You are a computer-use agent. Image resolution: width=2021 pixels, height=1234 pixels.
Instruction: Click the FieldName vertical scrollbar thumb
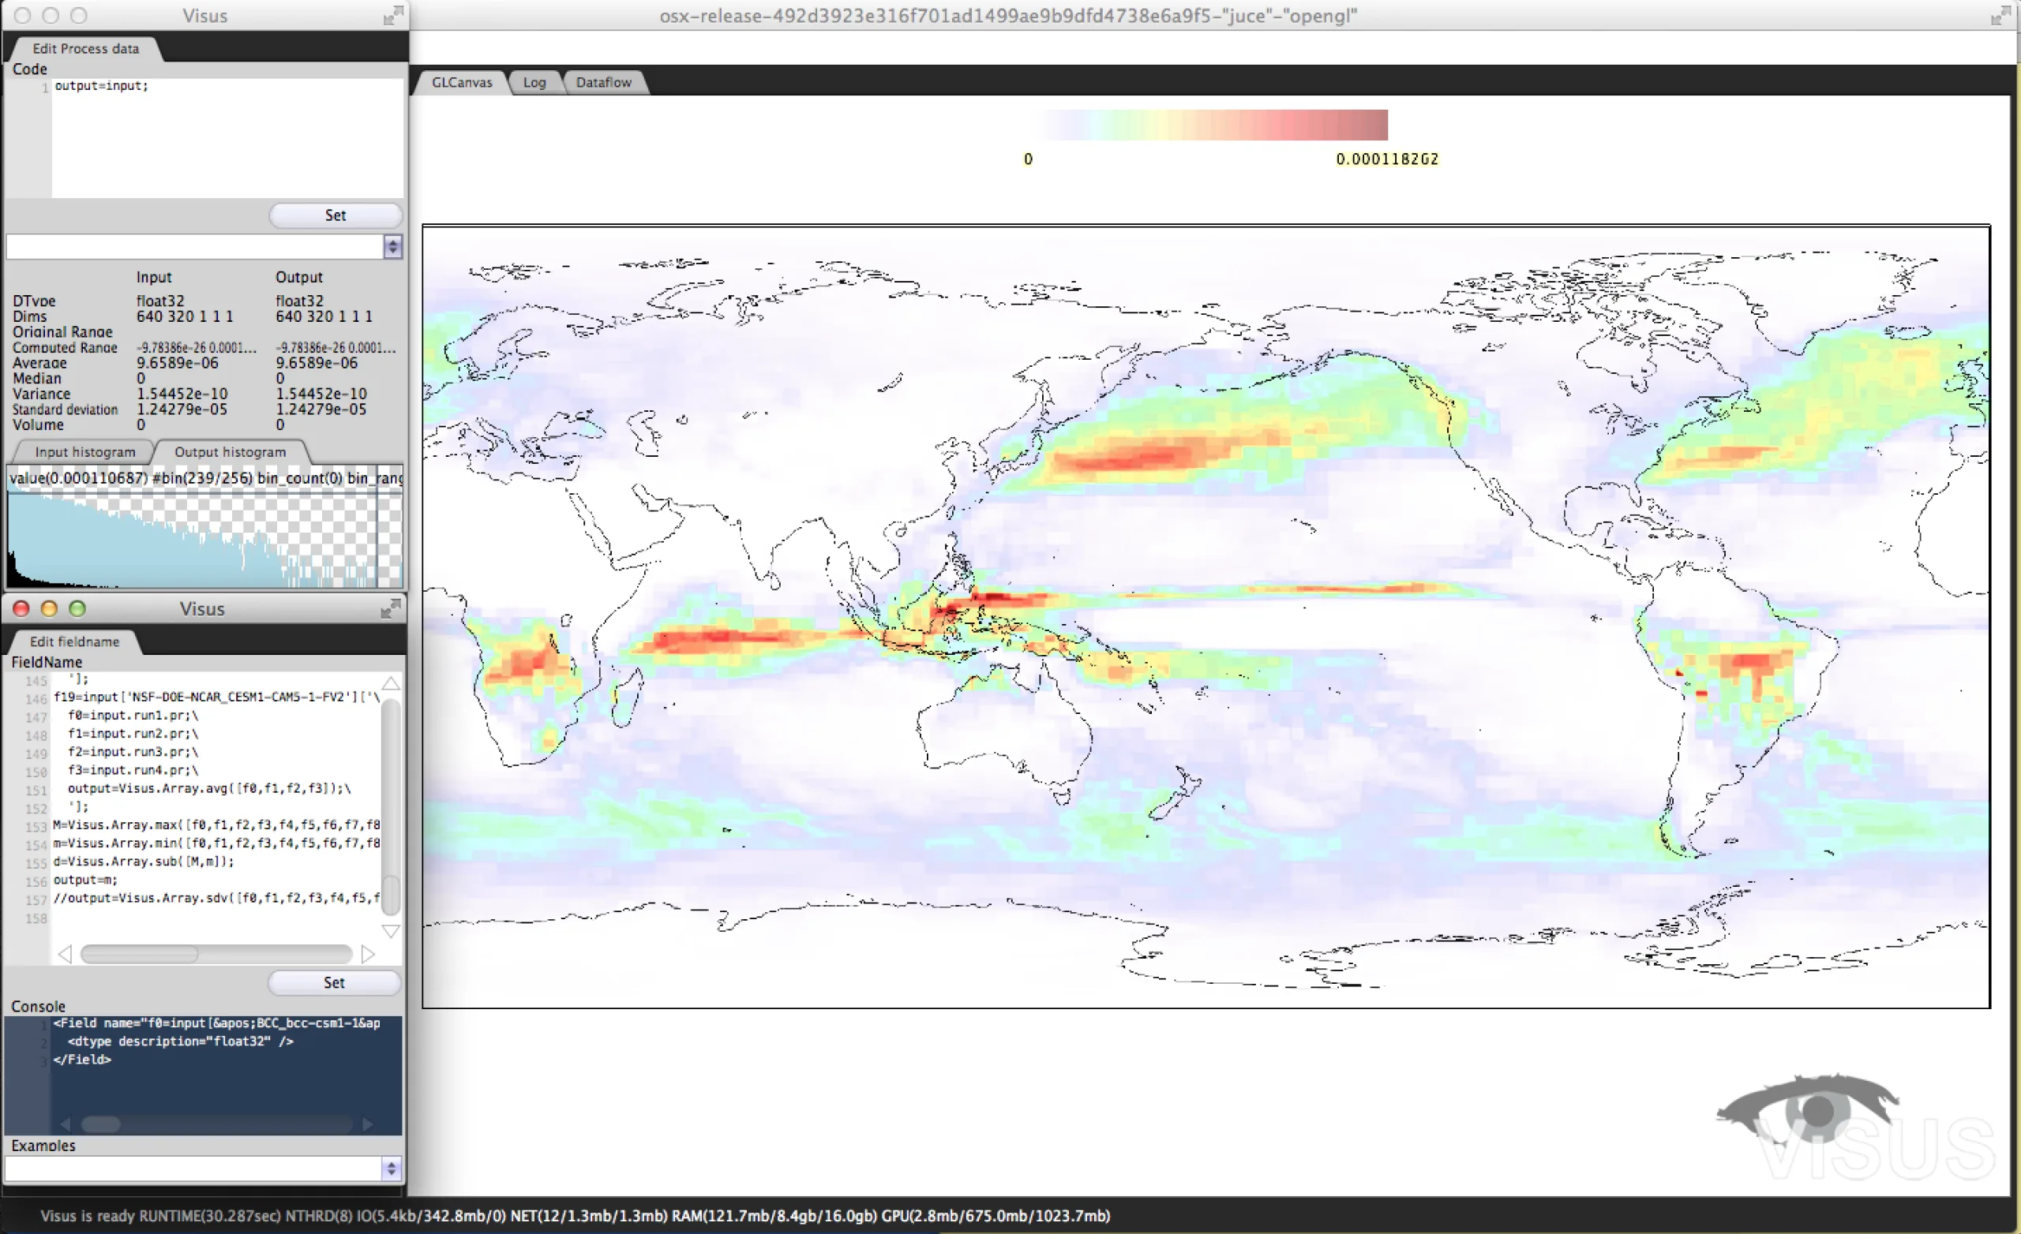pos(392,896)
